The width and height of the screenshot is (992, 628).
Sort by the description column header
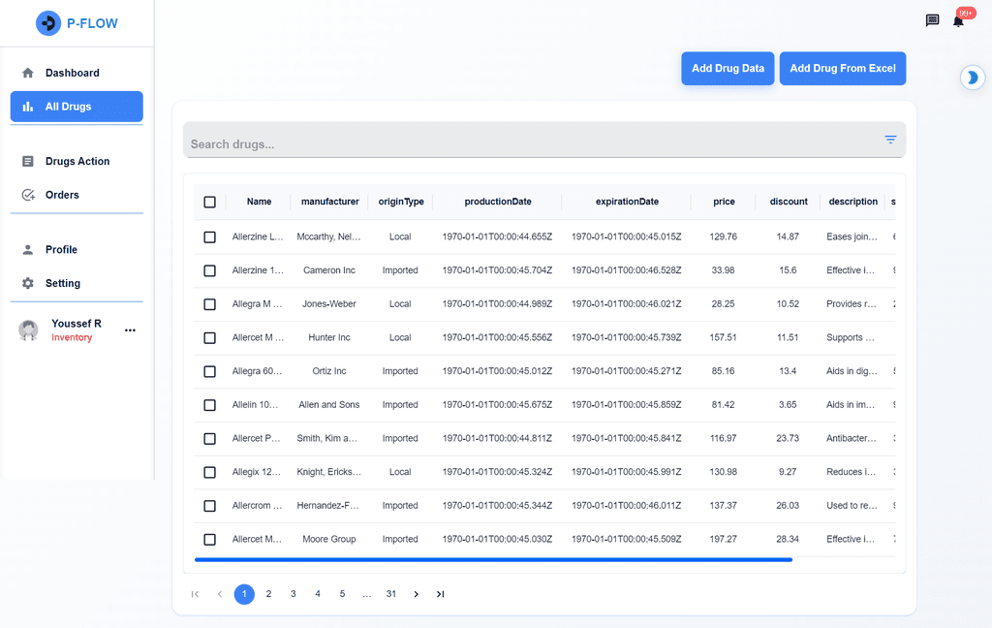tap(852, 202)
